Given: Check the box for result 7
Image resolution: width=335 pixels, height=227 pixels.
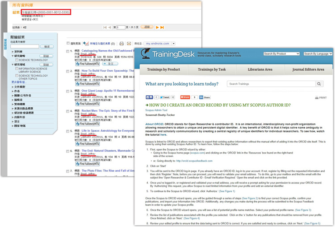Looking at the screenshot, I should click(68, 171).
